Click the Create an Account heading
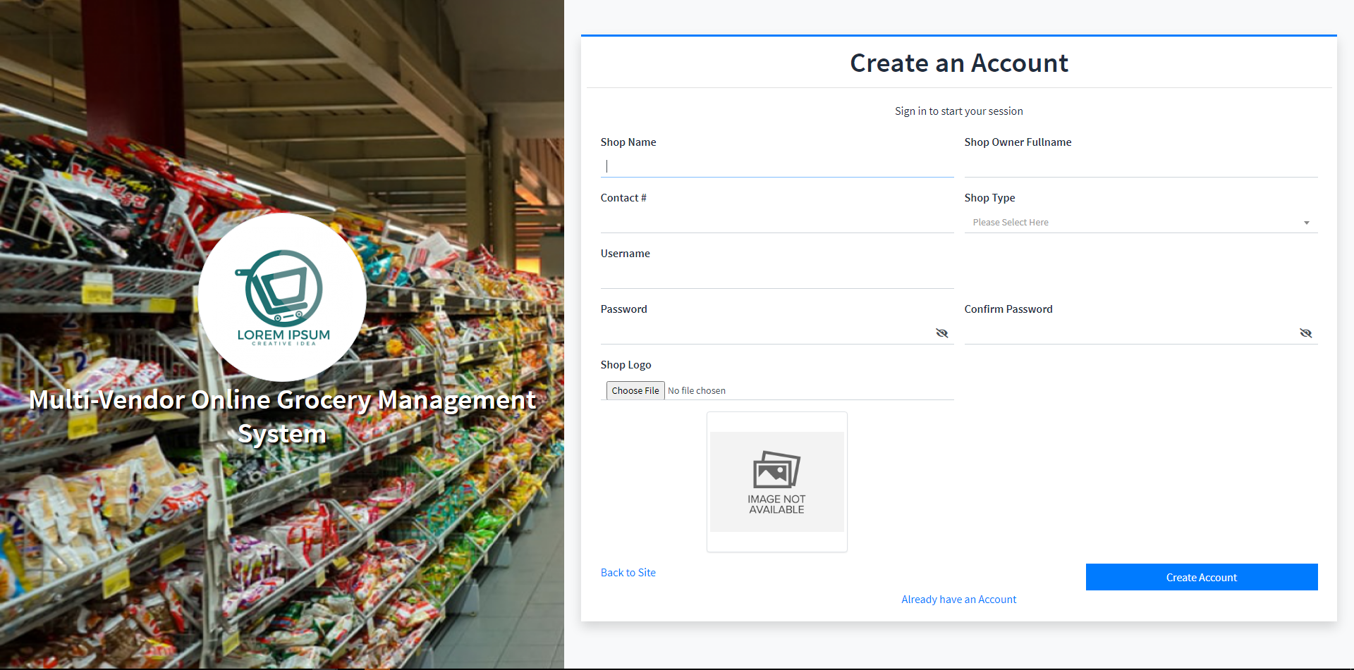 (x=958, y=63)
